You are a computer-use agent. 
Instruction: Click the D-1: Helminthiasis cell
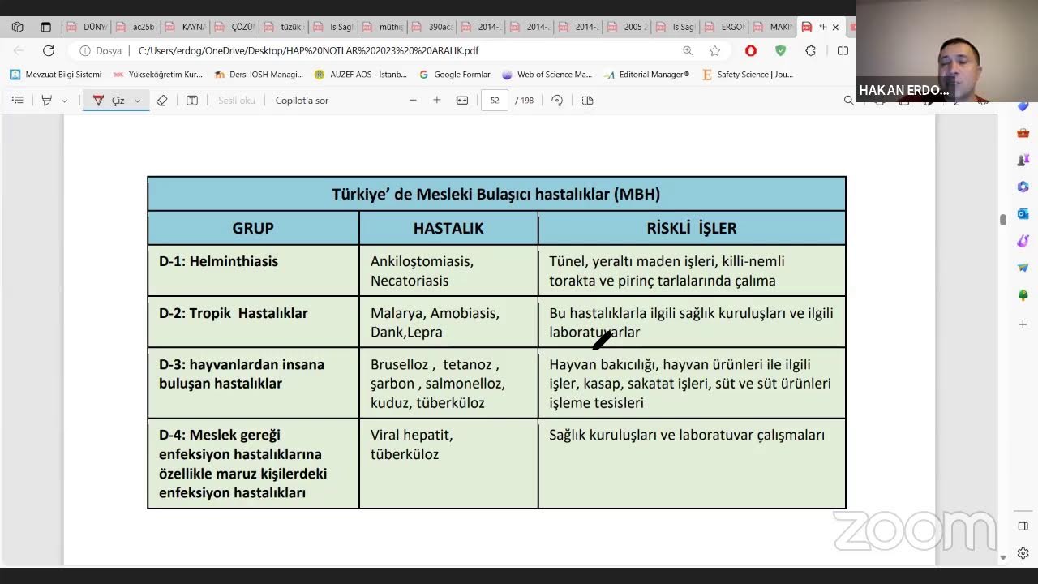click(x=253, y=270)
